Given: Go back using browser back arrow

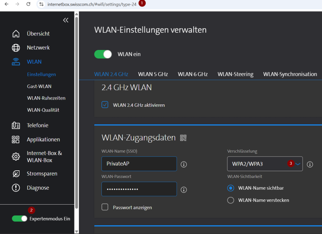Looking at the screenshot, I should click(6, 4).
